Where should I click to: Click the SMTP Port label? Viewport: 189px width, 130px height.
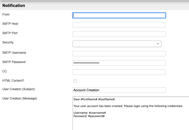click(x=10, y=33)
